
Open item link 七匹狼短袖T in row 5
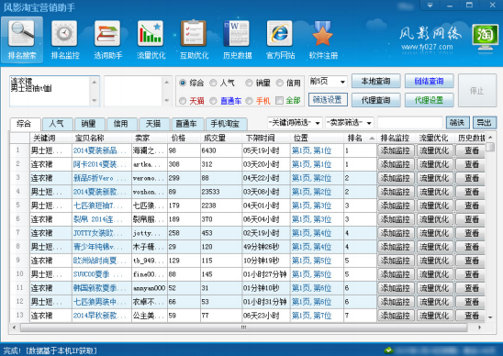tap(97, 206)
